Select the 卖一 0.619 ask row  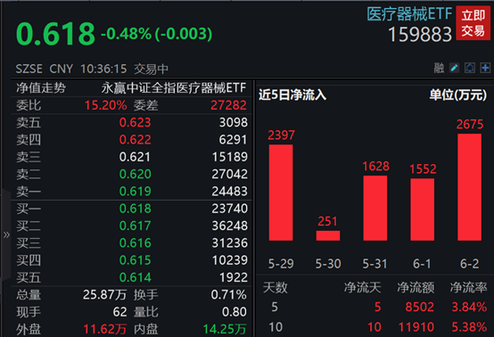tap(132, 191)
